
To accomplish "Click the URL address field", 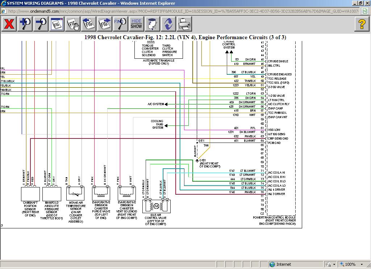I will (181, 11).
